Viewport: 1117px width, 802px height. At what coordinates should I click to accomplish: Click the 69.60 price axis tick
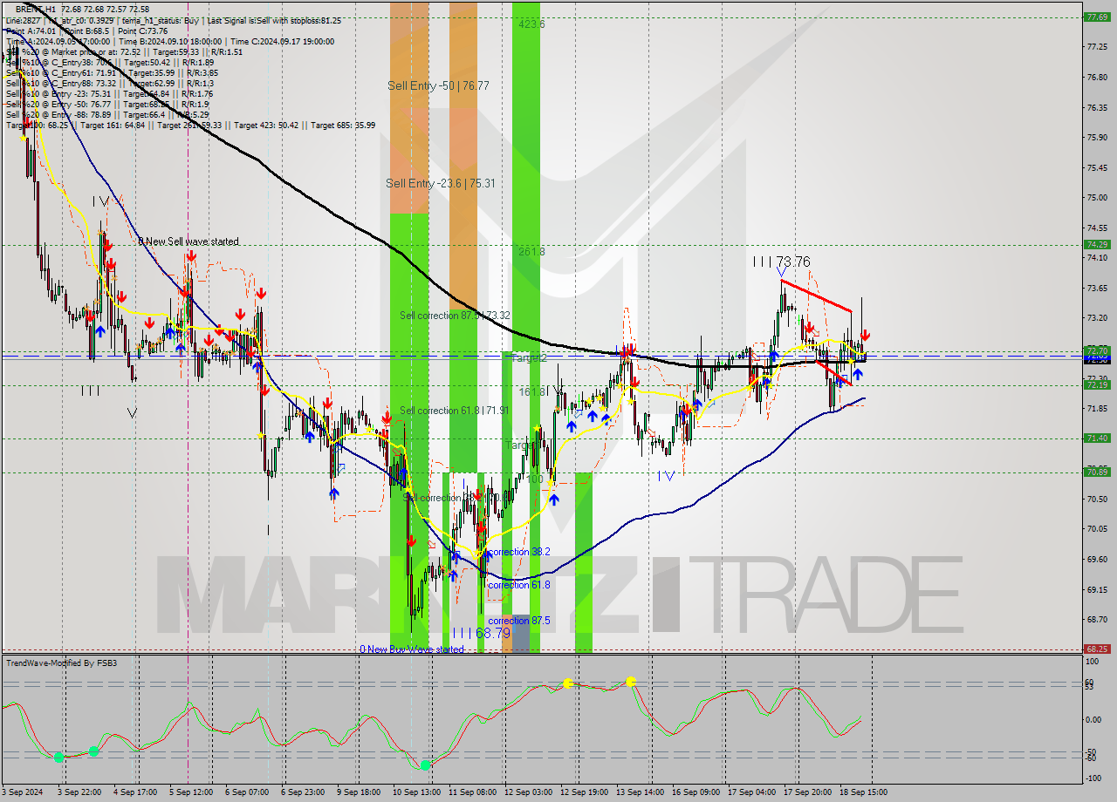[1097, 559]
